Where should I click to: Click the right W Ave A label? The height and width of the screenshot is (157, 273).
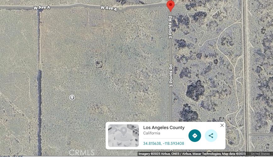pyautogui.click(x=109, y=8)
